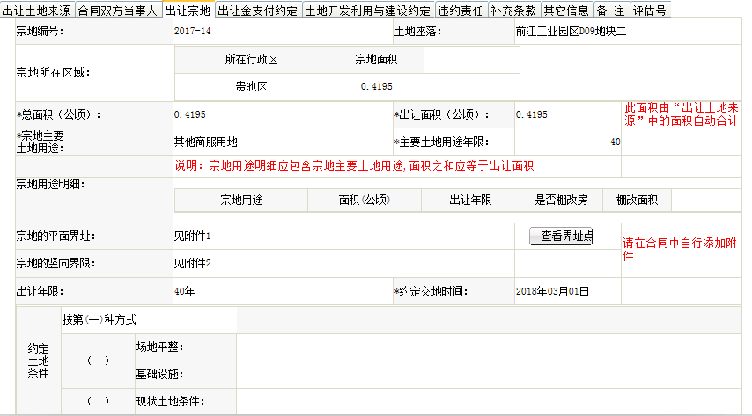Focus the 总面积（公顷） value field
Screen dimensions: 752x416
point(282,115)
